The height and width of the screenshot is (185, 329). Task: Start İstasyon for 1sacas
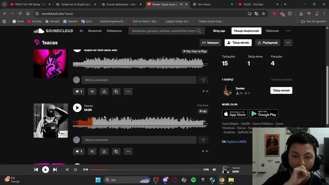pyautogui.click(x=211, y=43)
